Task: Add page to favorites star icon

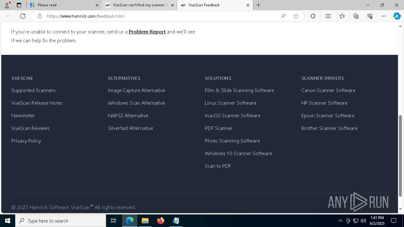Action: pyautogui.click(x=296, y=16)
